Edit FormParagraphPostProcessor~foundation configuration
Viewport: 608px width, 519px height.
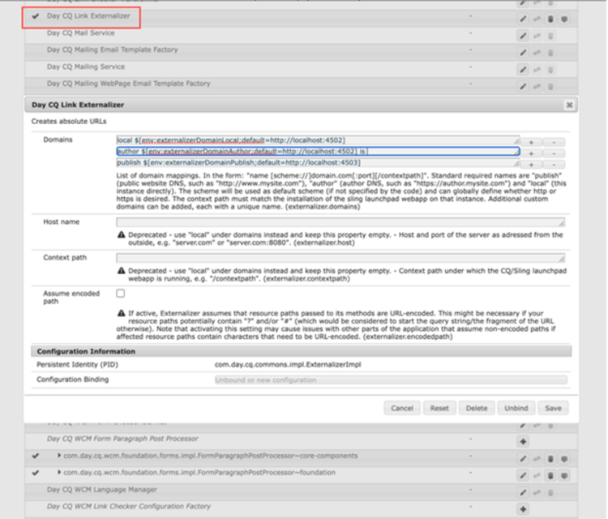[x=523, y=475]
